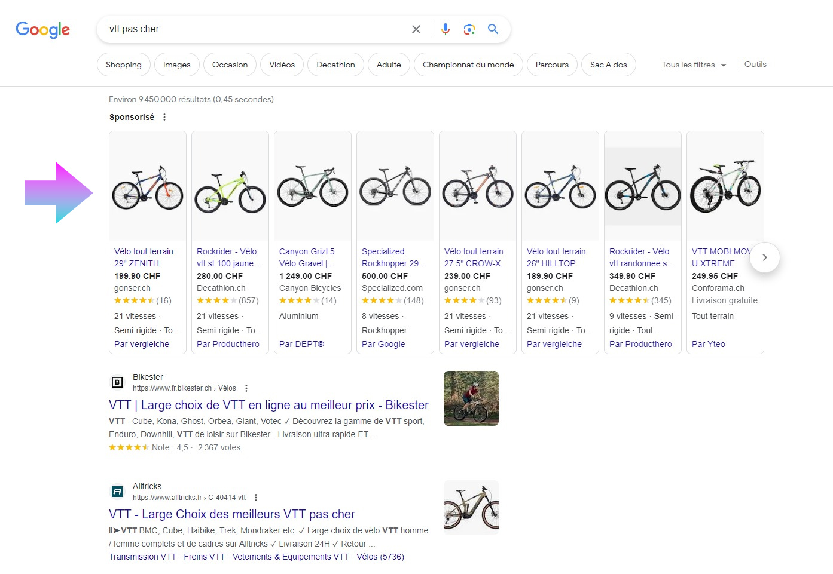This screenshot has height=574, width=833.
Task: Open the 'Transmission VTT' sitelink
Action: 142,557
